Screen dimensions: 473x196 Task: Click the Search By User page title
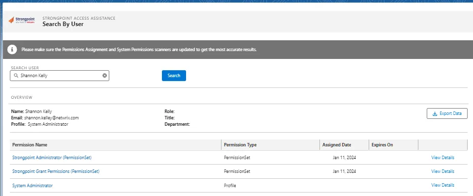tap(63, 24)
